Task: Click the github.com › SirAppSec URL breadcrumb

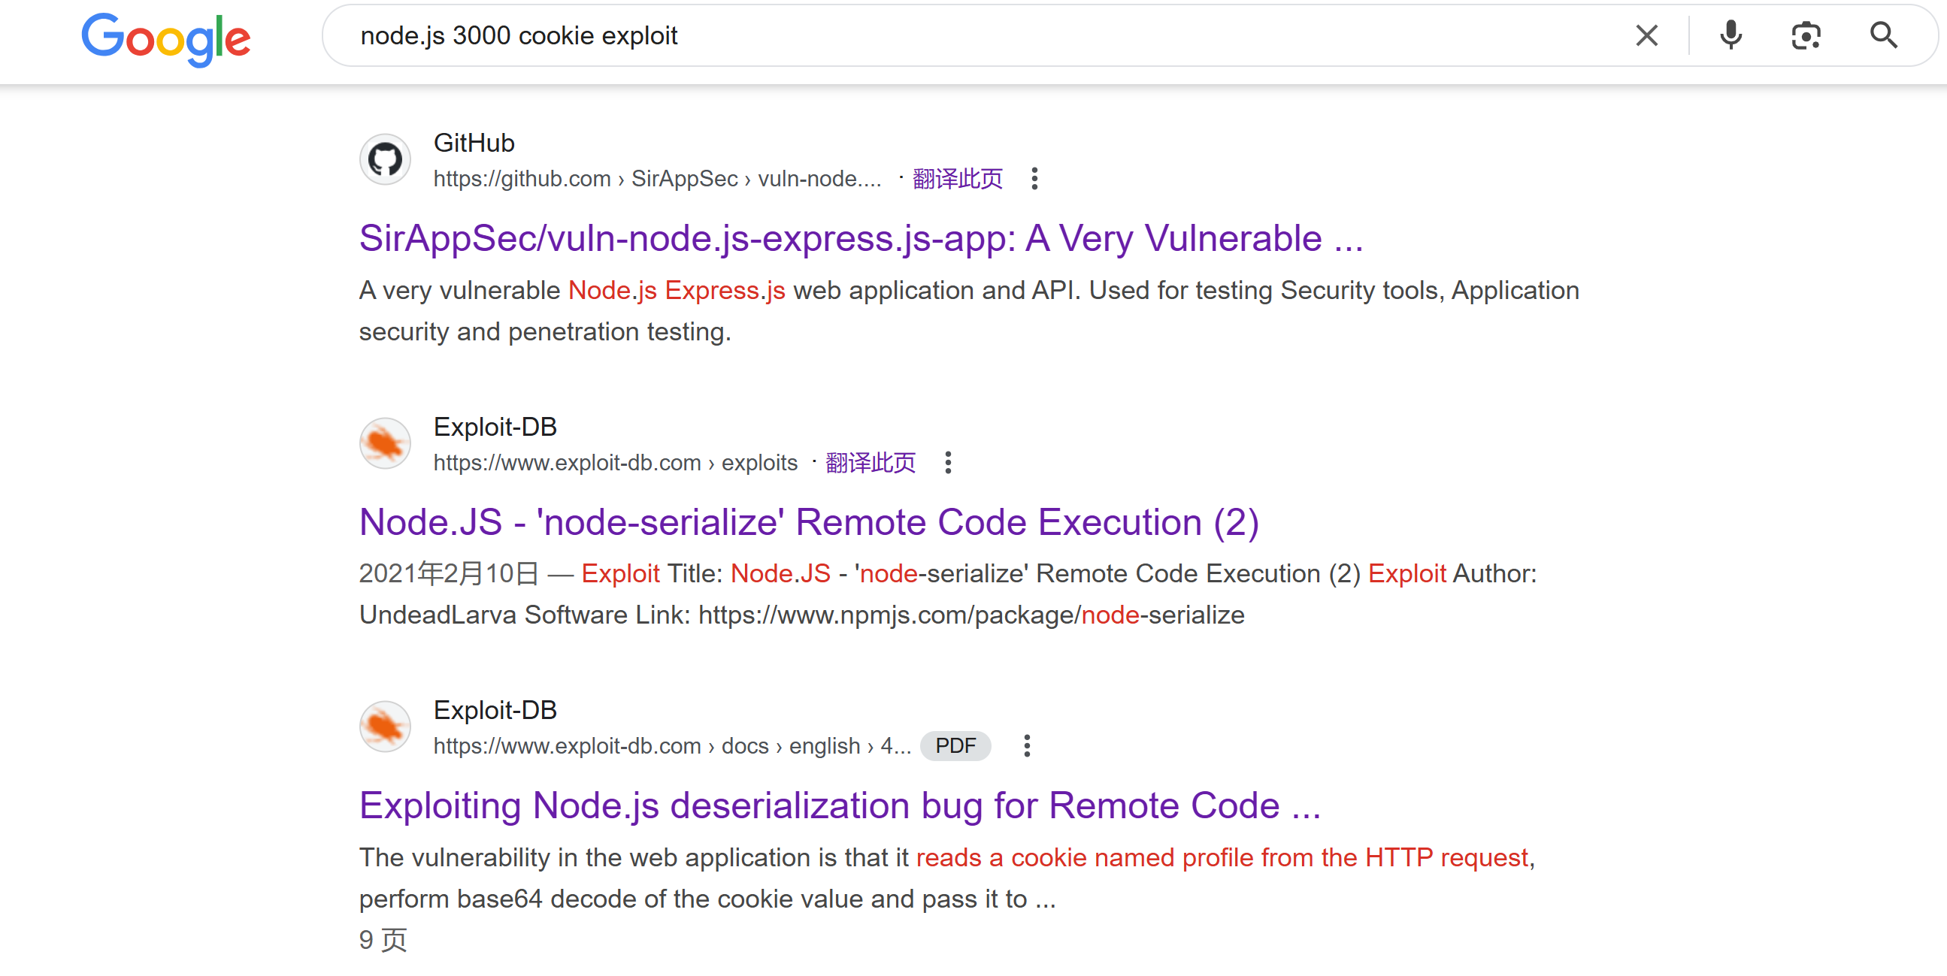Action: point(657,179)
